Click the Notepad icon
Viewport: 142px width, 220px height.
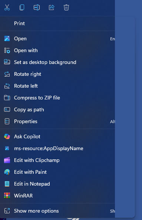point(7,184)
